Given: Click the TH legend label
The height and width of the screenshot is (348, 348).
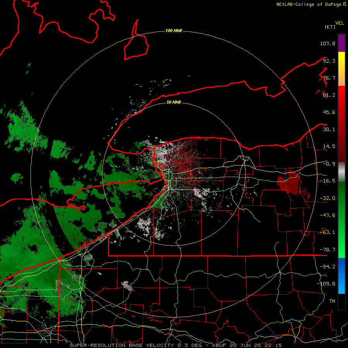Looking at the screenshot, I should click(x=332, y=301).
